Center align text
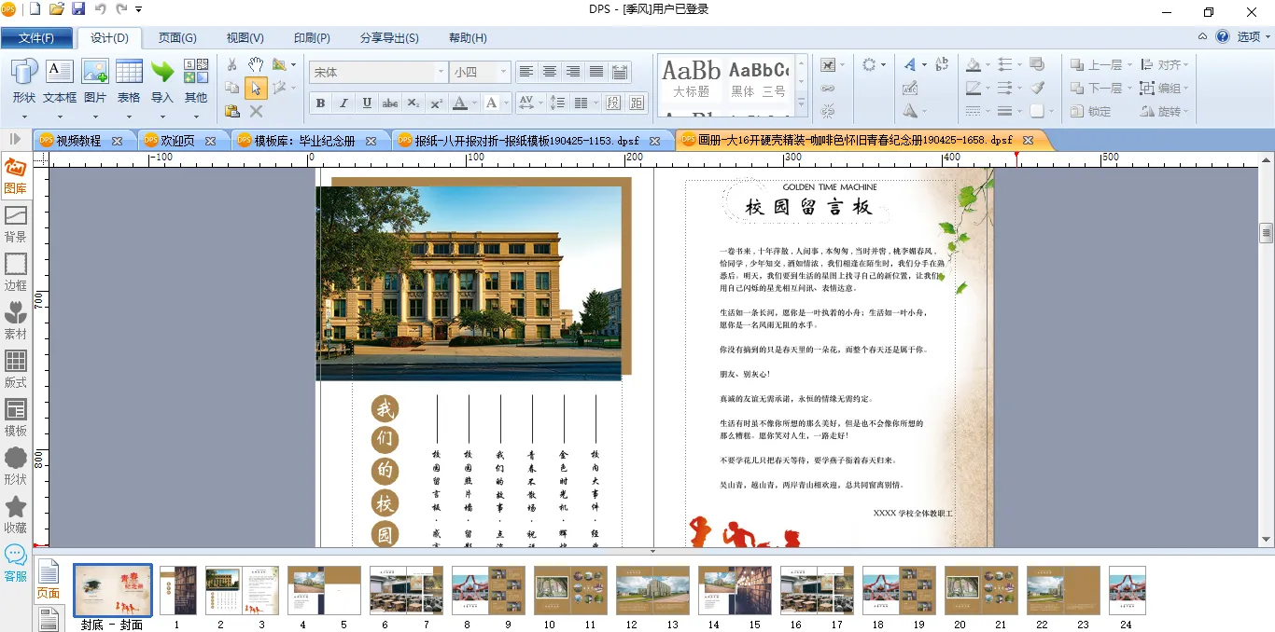Image resolution: width=1275 pixels, height=632 pixels. [550, 72]
